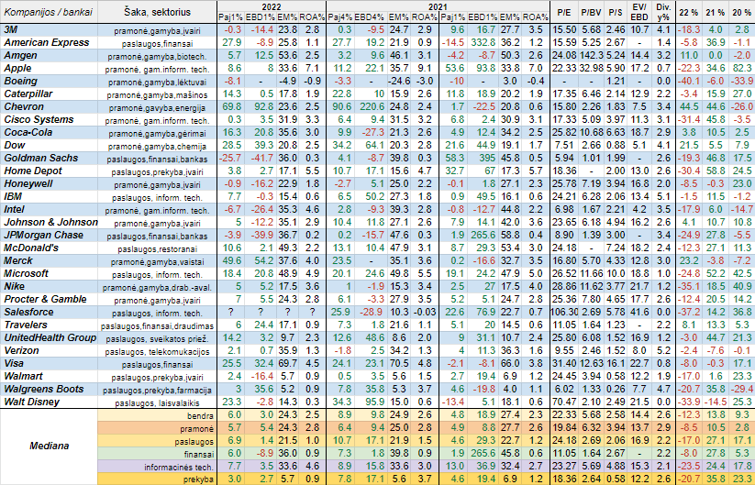The width and height of the screenshot is (755, 485).
Task: Click the Salesforce company cell
Action: click(x=50, y=312)
